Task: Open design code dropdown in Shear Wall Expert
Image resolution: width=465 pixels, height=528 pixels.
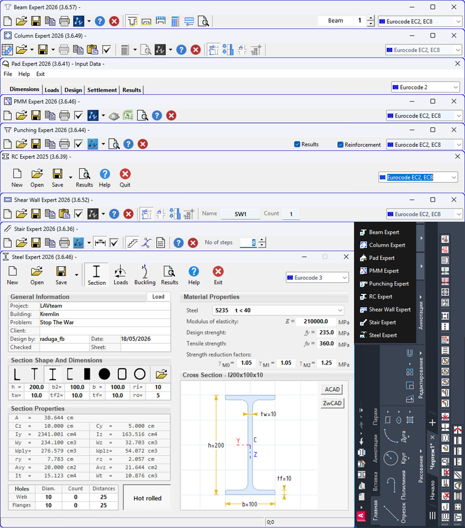Action: (424, 214)
